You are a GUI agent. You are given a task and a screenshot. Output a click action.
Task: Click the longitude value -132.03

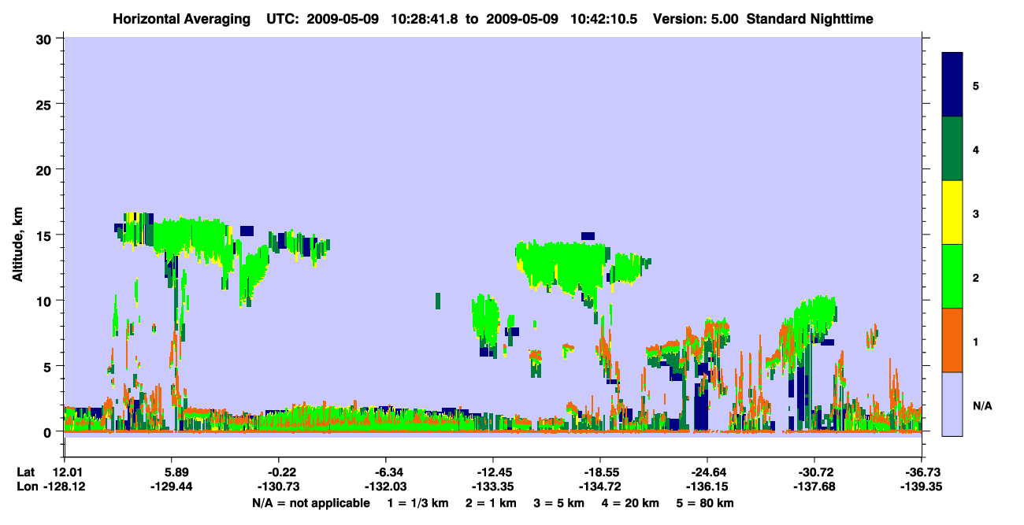[x=386, y=487]
